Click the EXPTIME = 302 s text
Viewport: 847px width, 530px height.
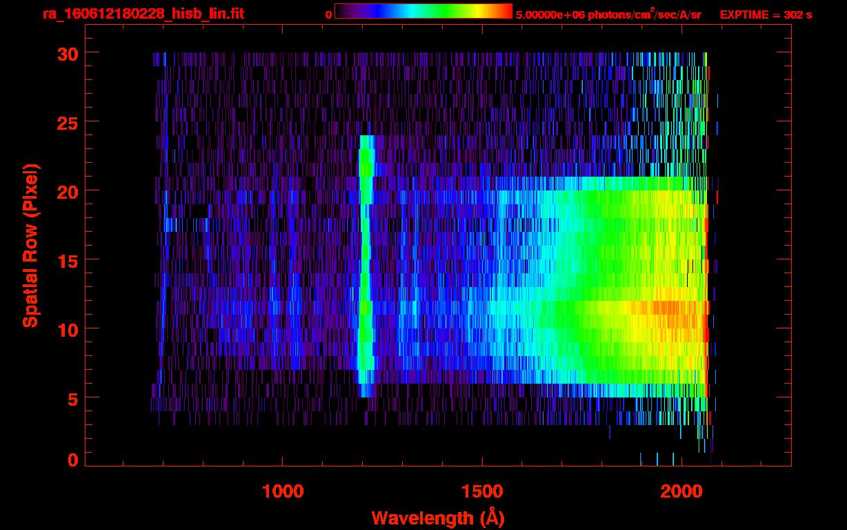pyautogui.click(x=765, y=14)
